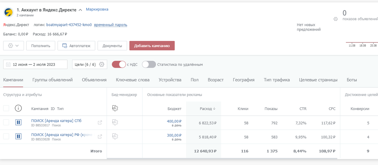
Task: Click the Итого row label
Action: click(96, 151)
